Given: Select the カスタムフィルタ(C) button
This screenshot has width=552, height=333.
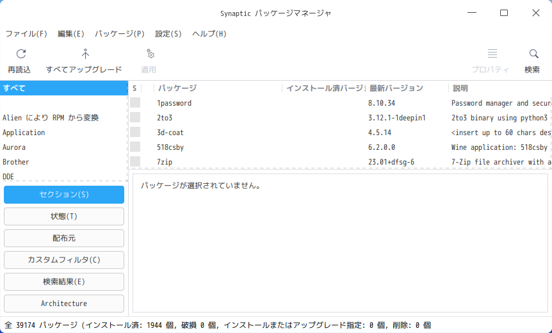Looking at the screenshot, I should click(64, 260).
